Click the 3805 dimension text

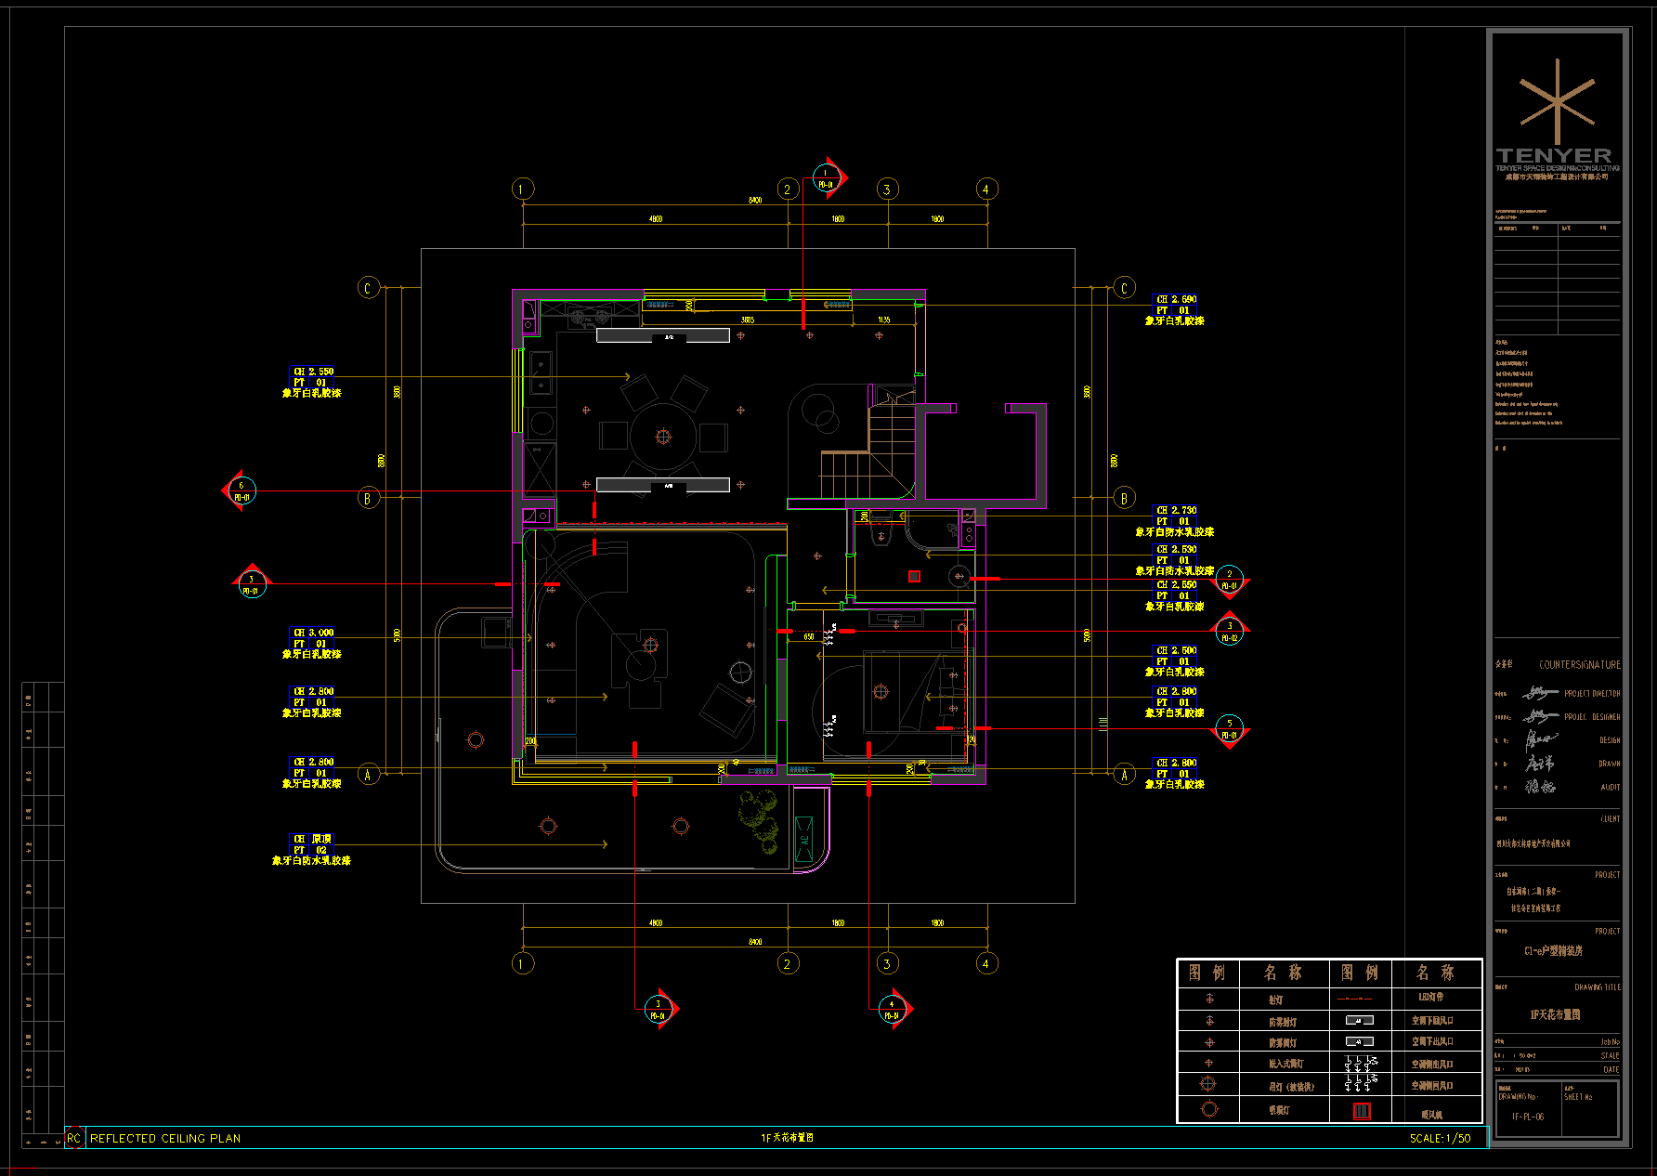(x=748, y=320)
